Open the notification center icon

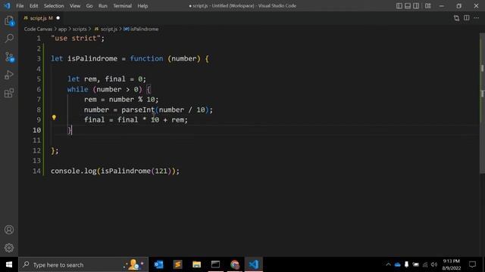tap(472, 264)
